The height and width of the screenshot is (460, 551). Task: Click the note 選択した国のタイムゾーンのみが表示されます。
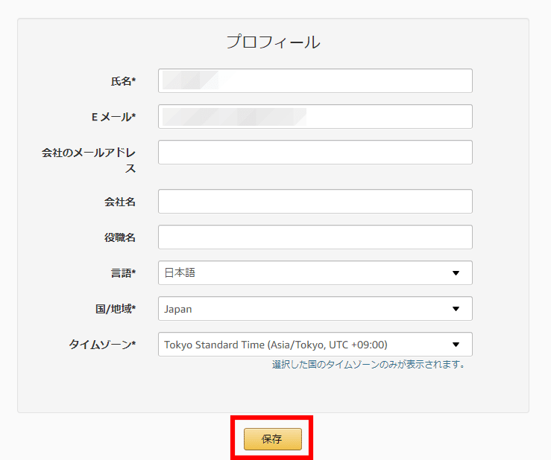click(x=368, y=365)
